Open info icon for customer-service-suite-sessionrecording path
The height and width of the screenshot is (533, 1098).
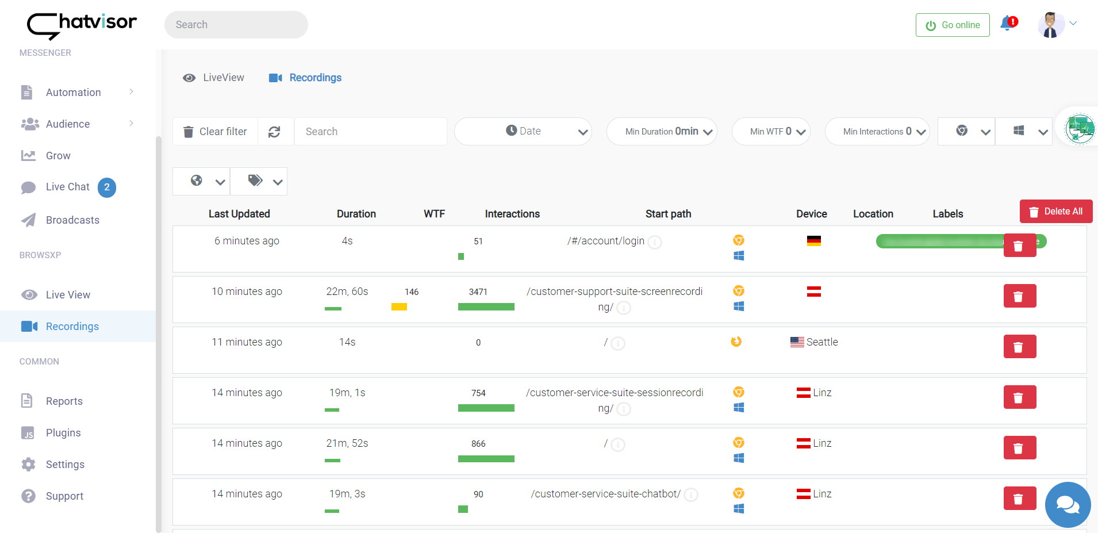[624, 409]
